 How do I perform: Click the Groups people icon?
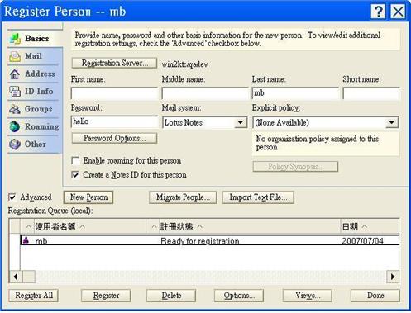tap(15, 109)
